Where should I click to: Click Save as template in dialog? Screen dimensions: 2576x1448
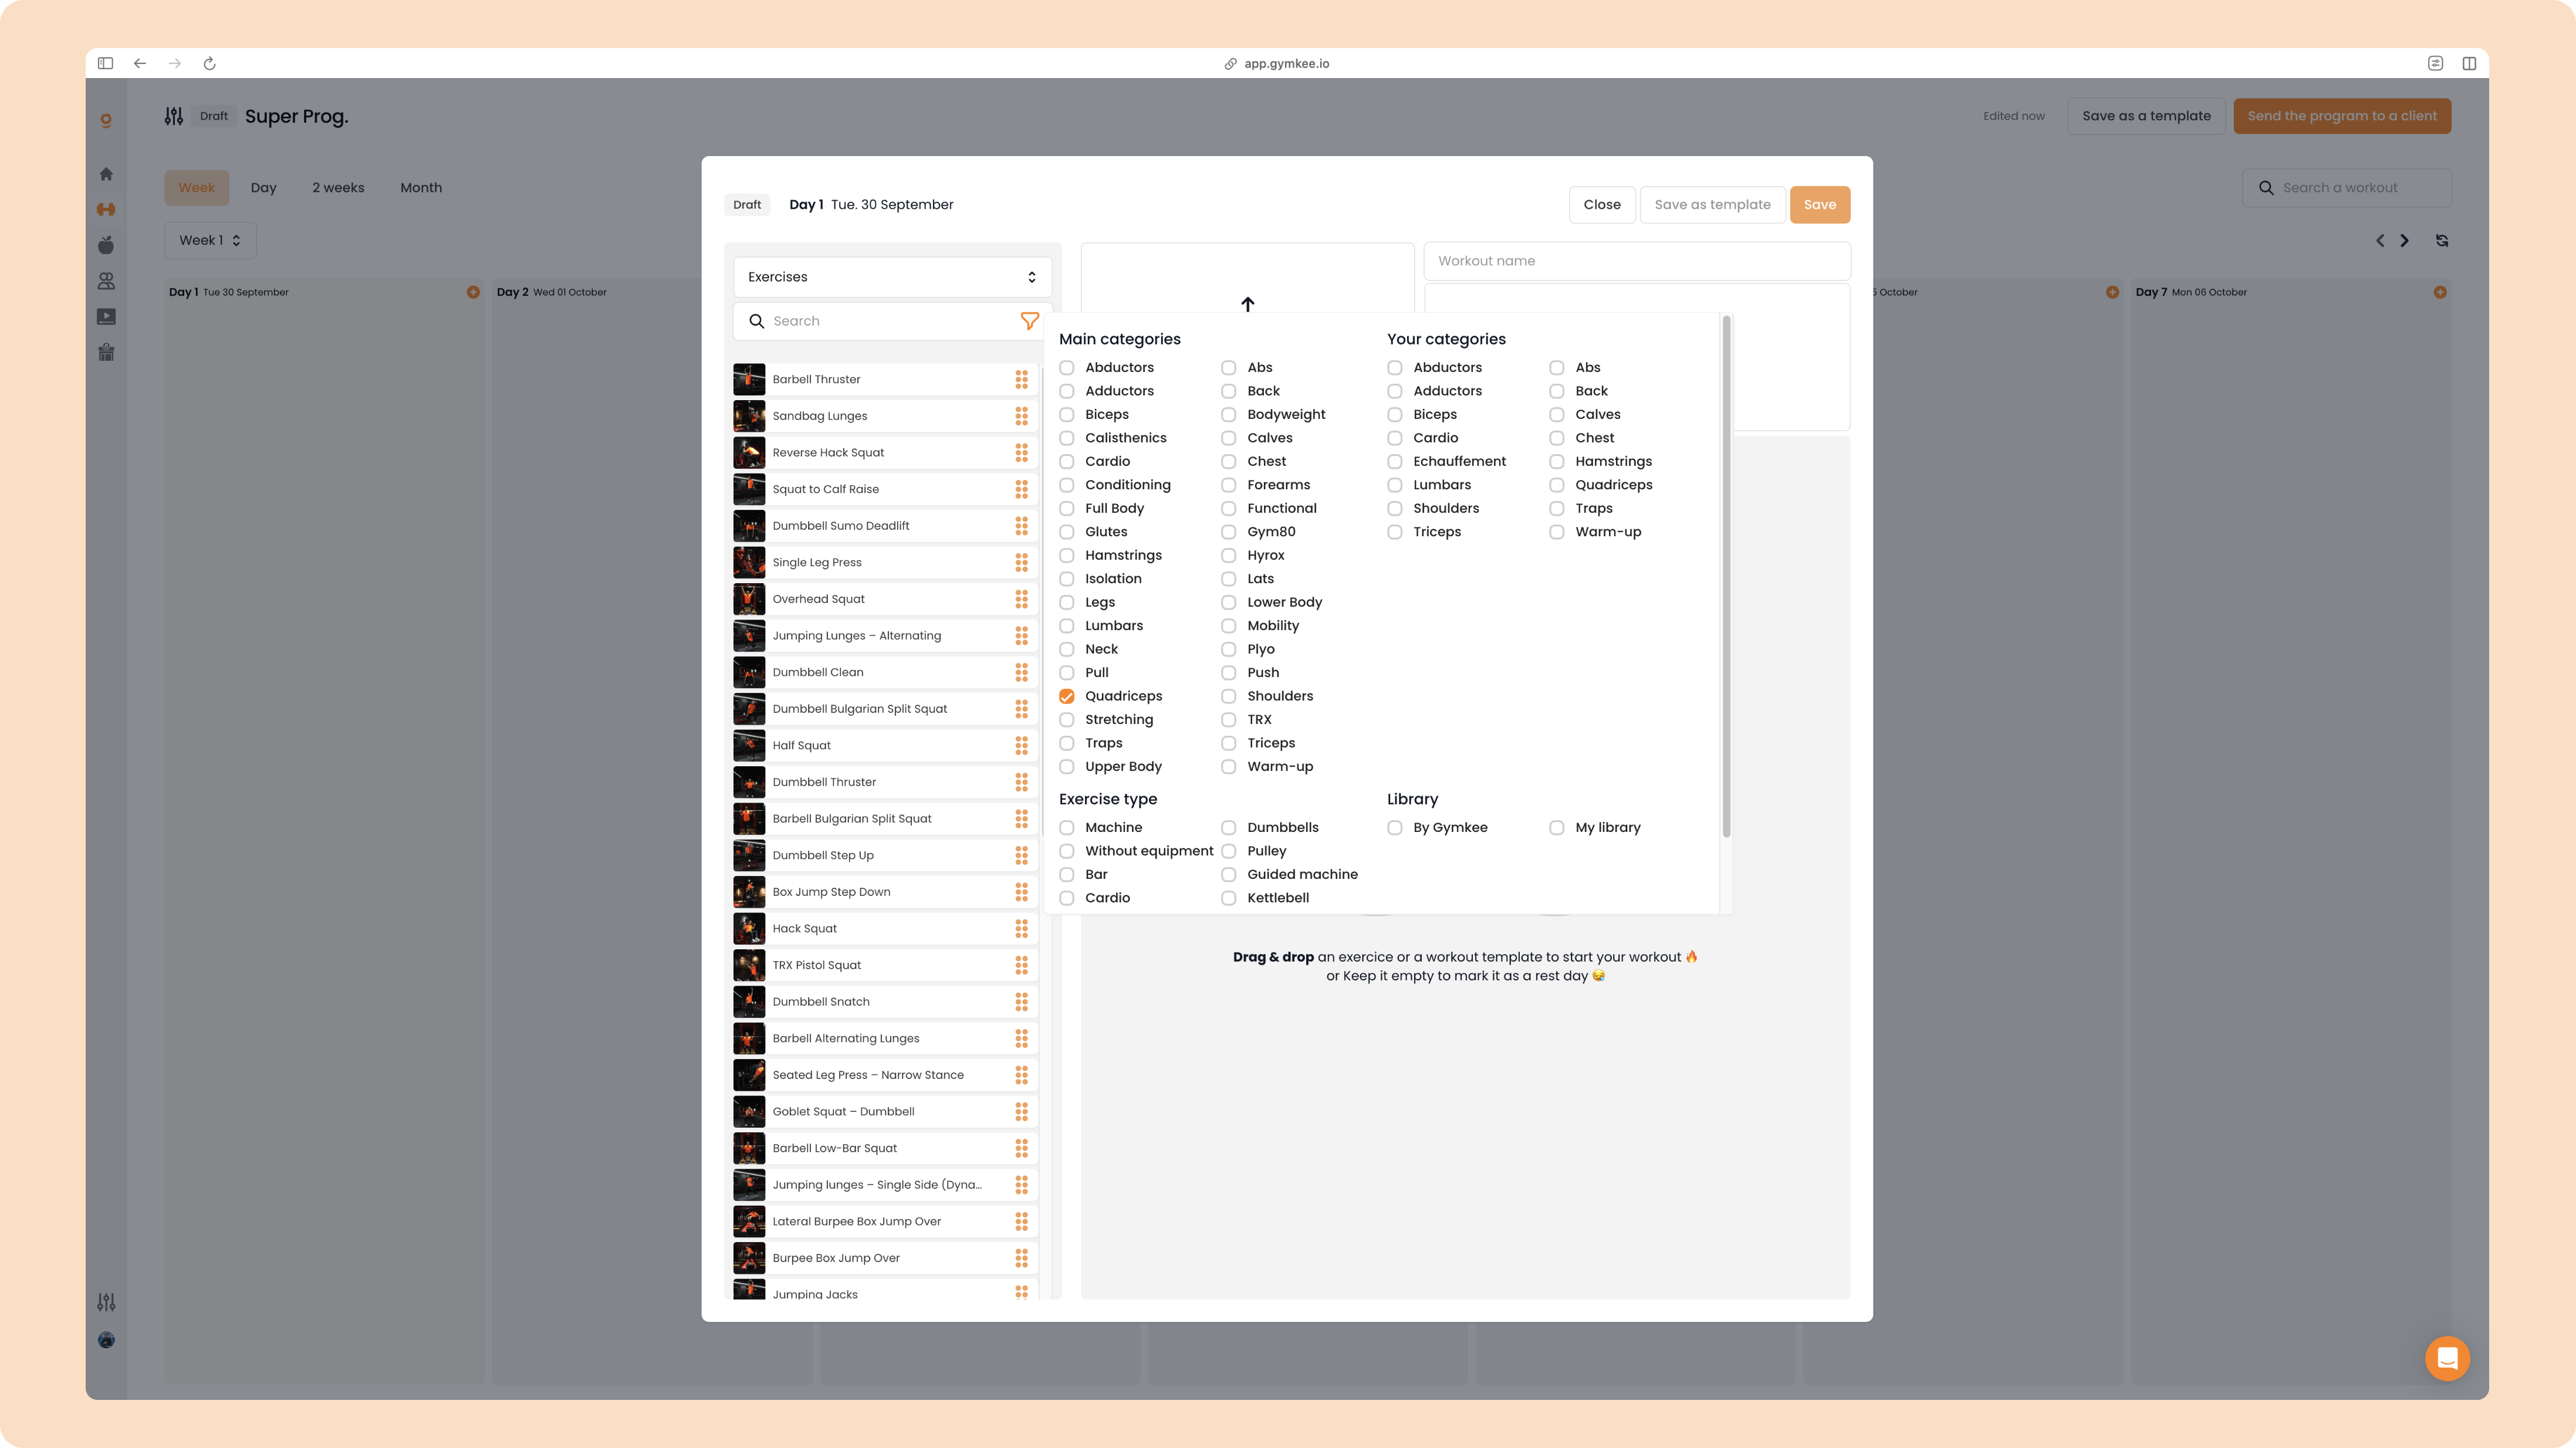(1712, 204)
